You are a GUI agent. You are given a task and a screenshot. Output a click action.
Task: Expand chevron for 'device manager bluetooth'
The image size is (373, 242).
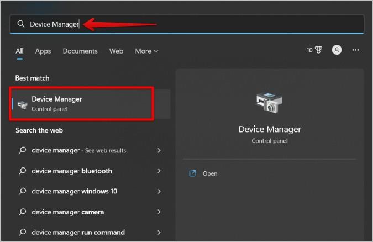pyautogui.click(x=159, y=171)
